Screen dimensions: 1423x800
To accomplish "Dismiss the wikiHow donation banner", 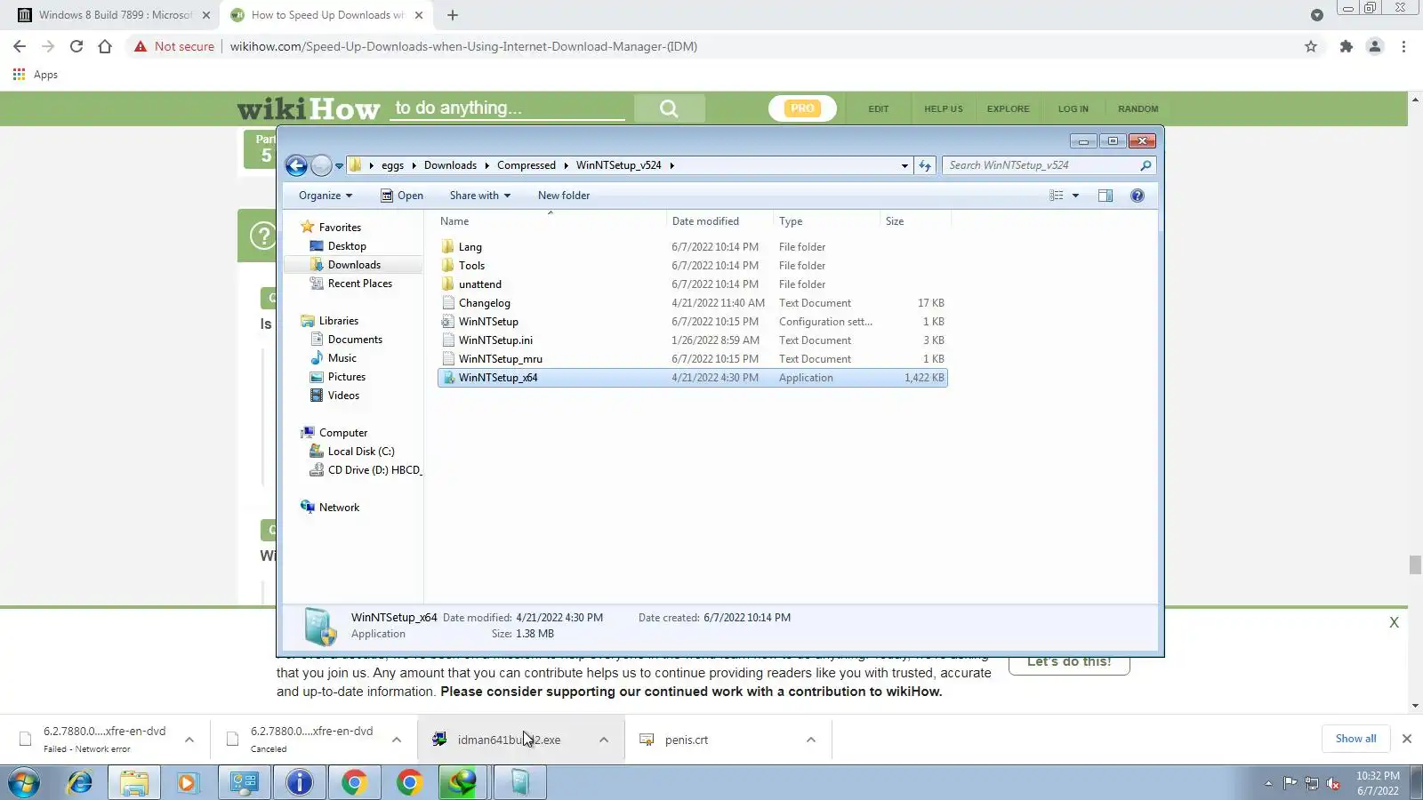I will click(1395, 623).
